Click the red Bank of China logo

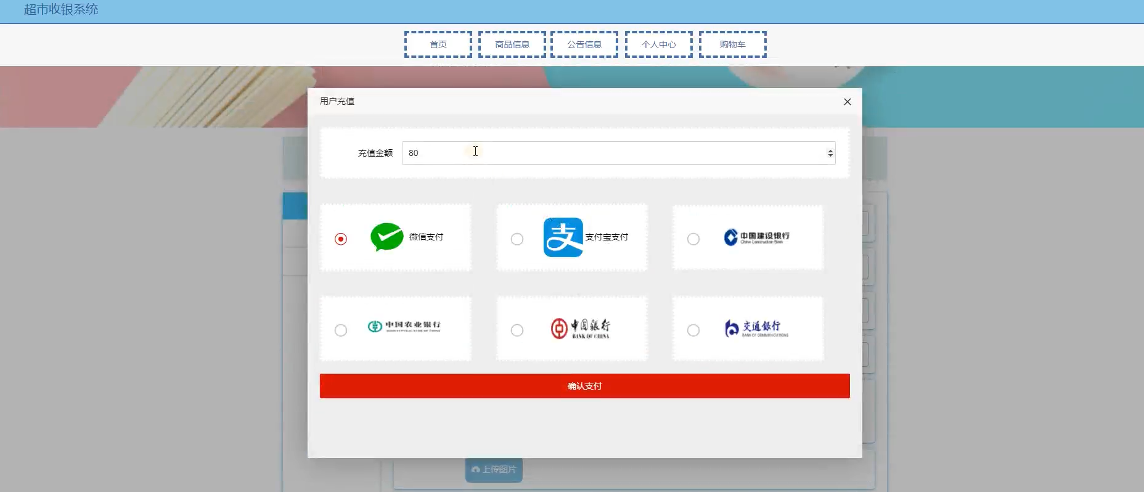580,328
